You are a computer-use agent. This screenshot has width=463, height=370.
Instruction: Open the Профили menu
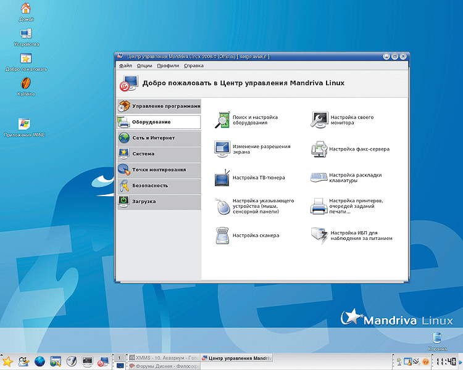pos(168,65)
